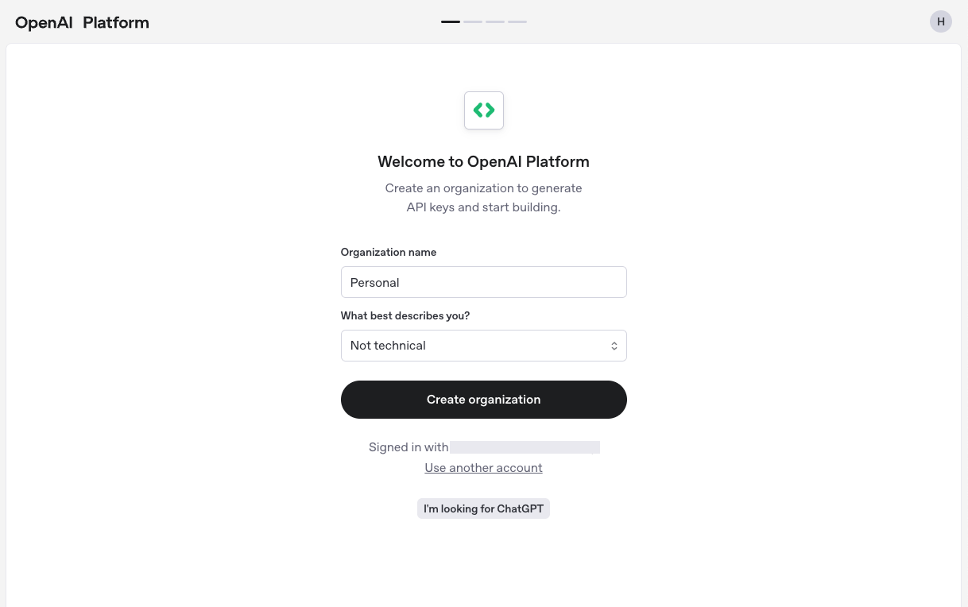The width and height of the screenshot is (968, 607).
Task: Select the fourth progress step indicator
Action: coord(517,21)
